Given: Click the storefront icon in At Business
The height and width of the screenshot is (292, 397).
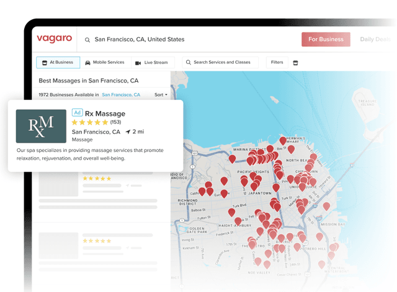Looking at the screenshot, I should click(x=45, y=63).
